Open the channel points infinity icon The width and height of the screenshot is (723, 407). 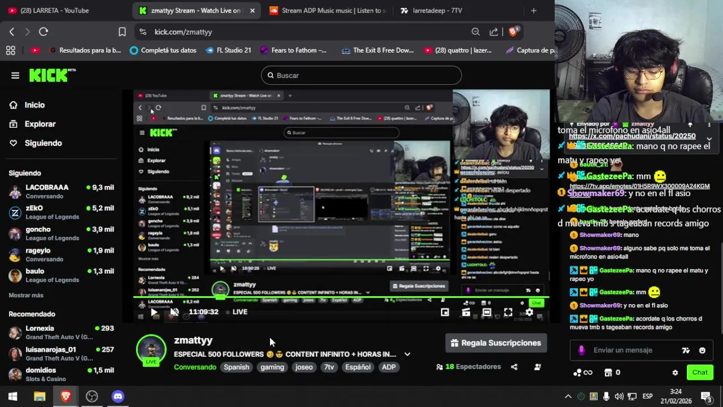click(583, 373)
